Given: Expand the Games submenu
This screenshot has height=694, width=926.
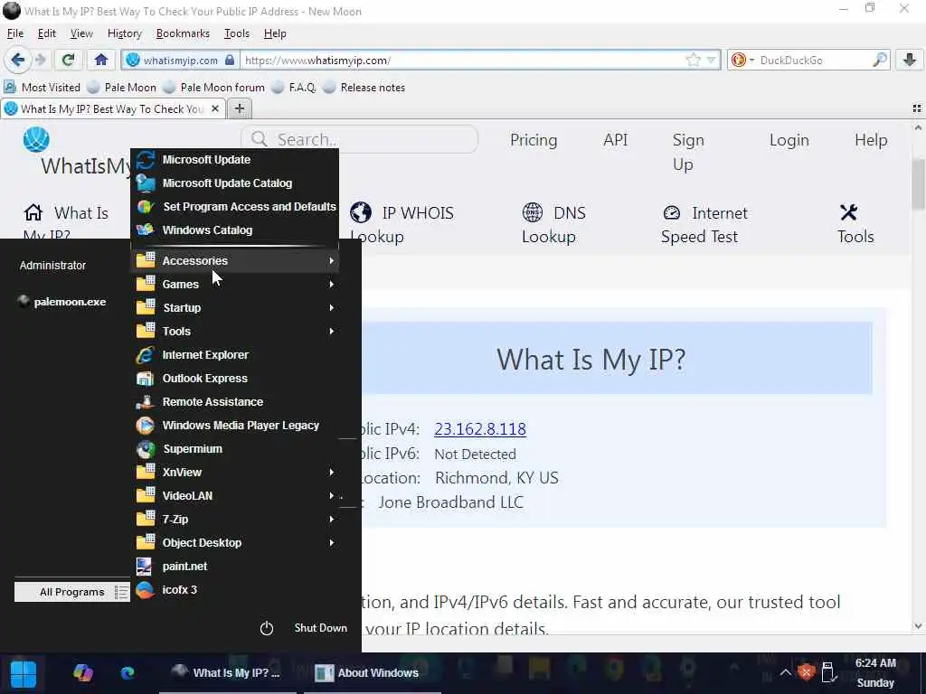Looking at the screenshot, I should point(236,285).
